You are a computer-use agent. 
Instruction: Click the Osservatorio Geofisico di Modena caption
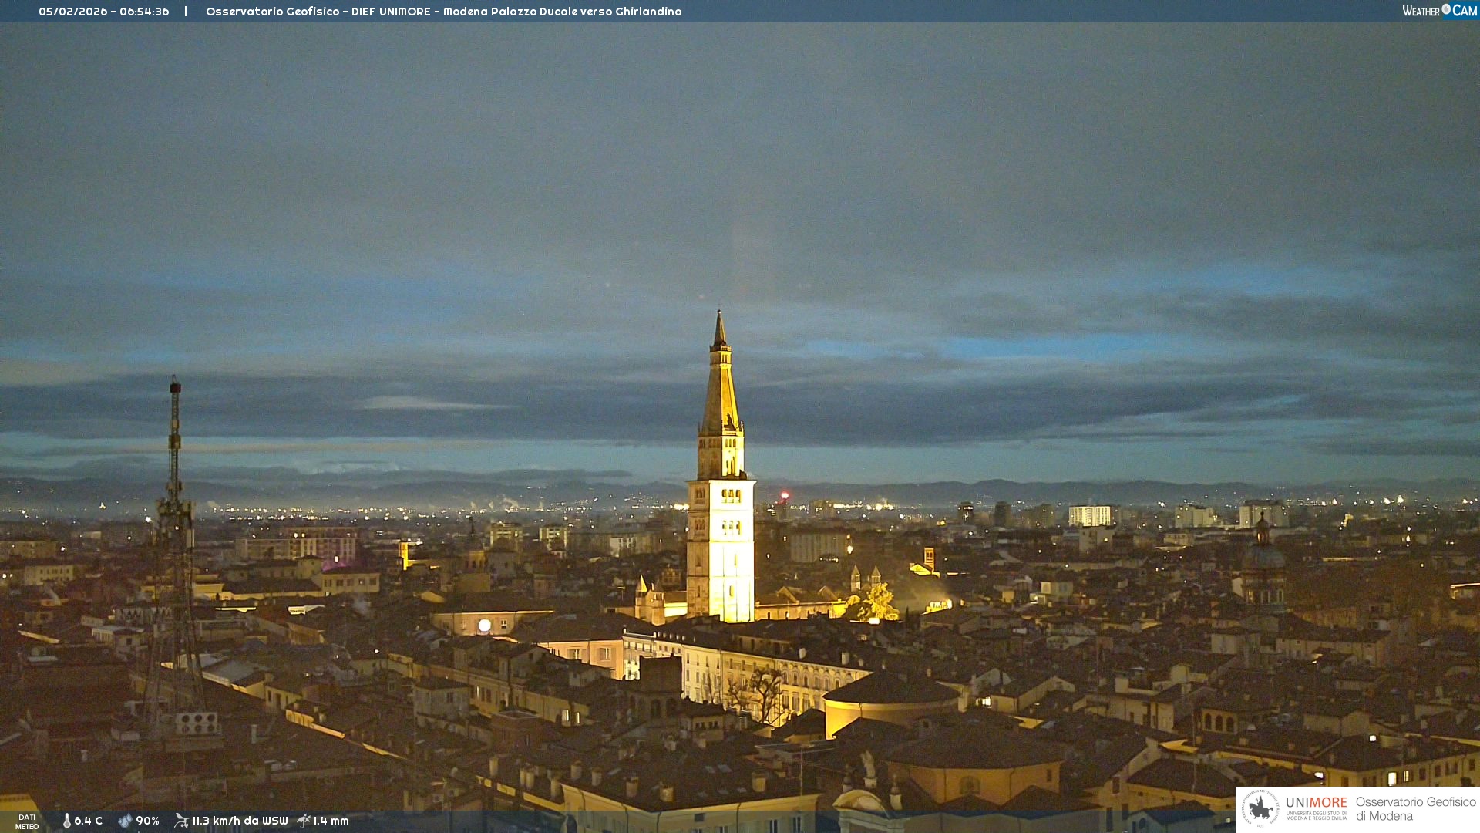(1415, 808)
